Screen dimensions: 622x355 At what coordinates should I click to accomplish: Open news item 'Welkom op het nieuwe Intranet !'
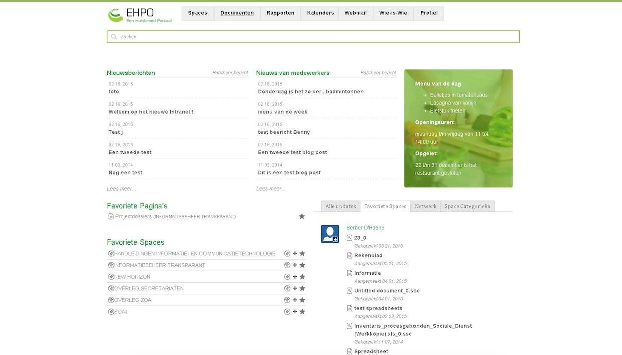coord(151,112)
